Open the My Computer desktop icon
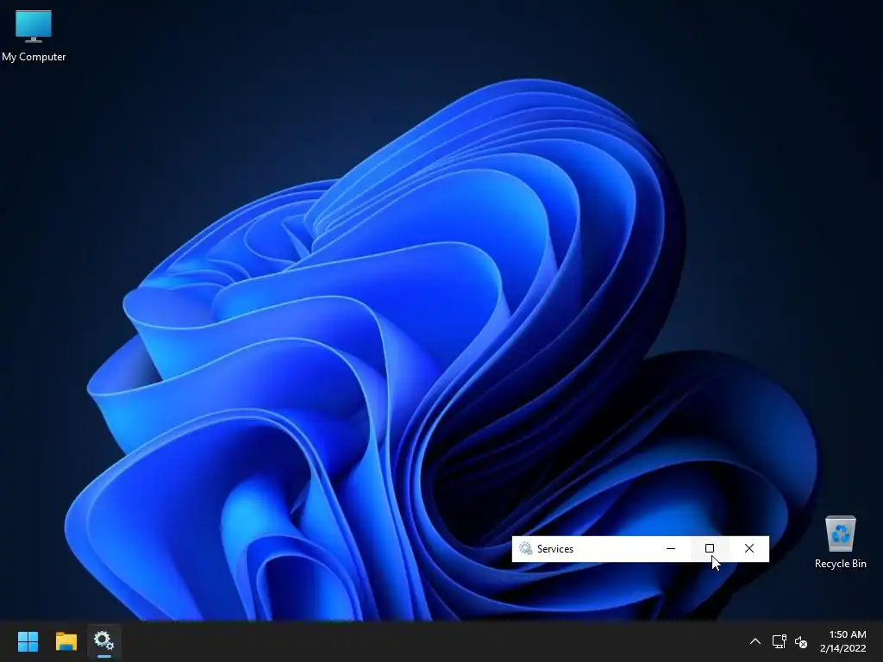Screen dimensions: 883x662 [x=34, y=34]
